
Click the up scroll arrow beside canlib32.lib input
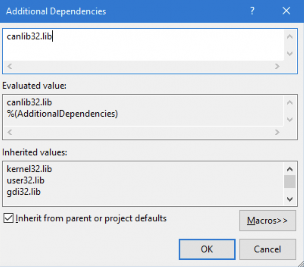(290, 36)
